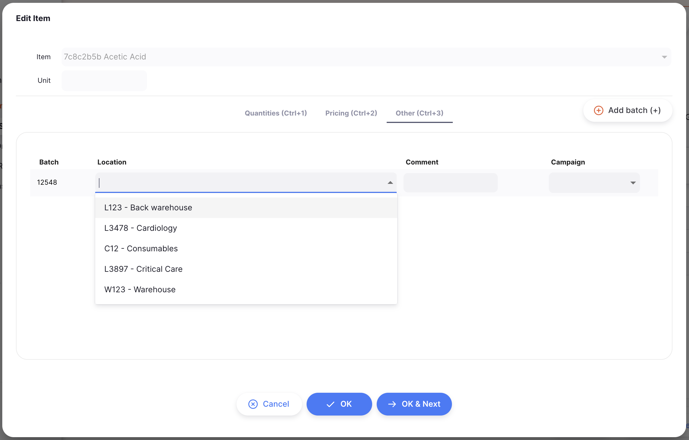Select L123 - Back warehouse location
The image size is (689, 440).
(x=246, y=208)
